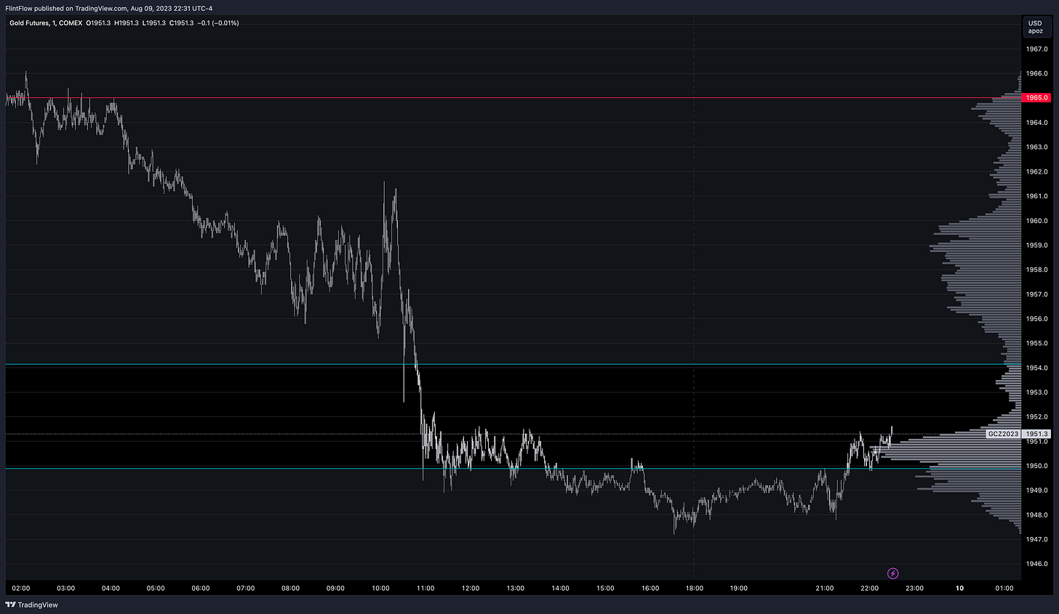Click the Gold Futures symbol title
This screenshot has height=614, width=1059.
(x=28, y=23)
